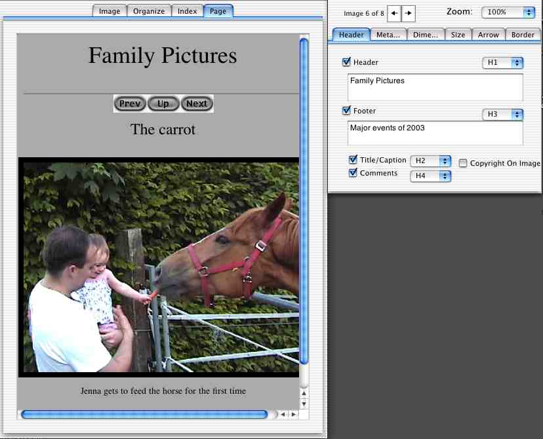Expand the Footer H3 style dropdown
The height and width of the screenshot is (439, 543).
502,115
